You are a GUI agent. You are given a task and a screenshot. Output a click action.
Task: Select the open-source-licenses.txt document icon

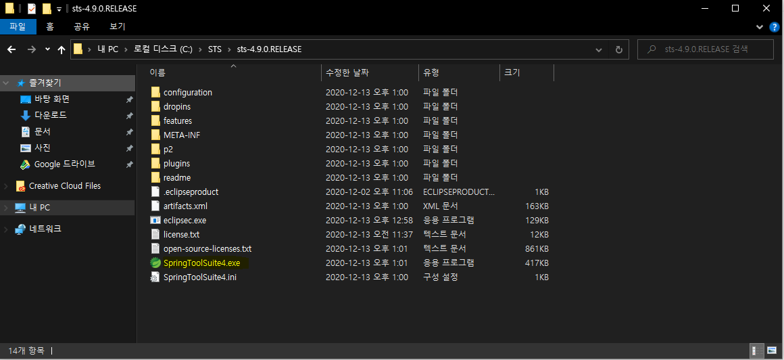click(155, 248)
